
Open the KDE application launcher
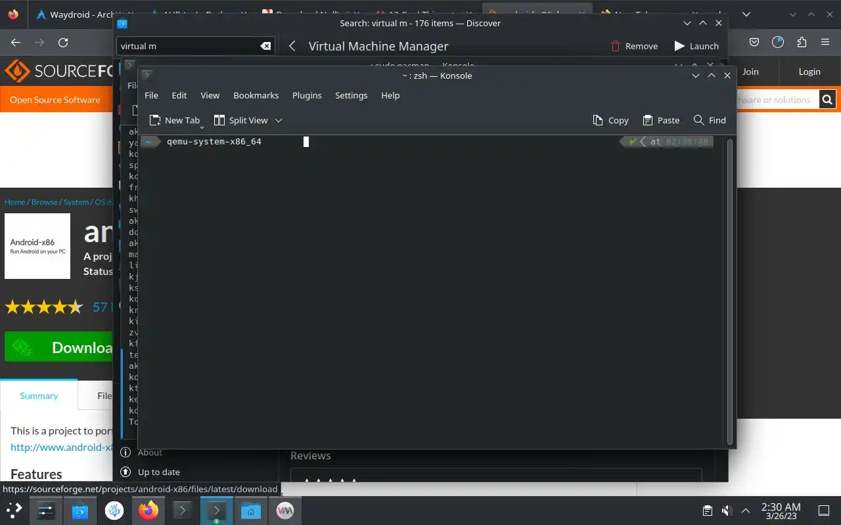[x=14, y=510]
